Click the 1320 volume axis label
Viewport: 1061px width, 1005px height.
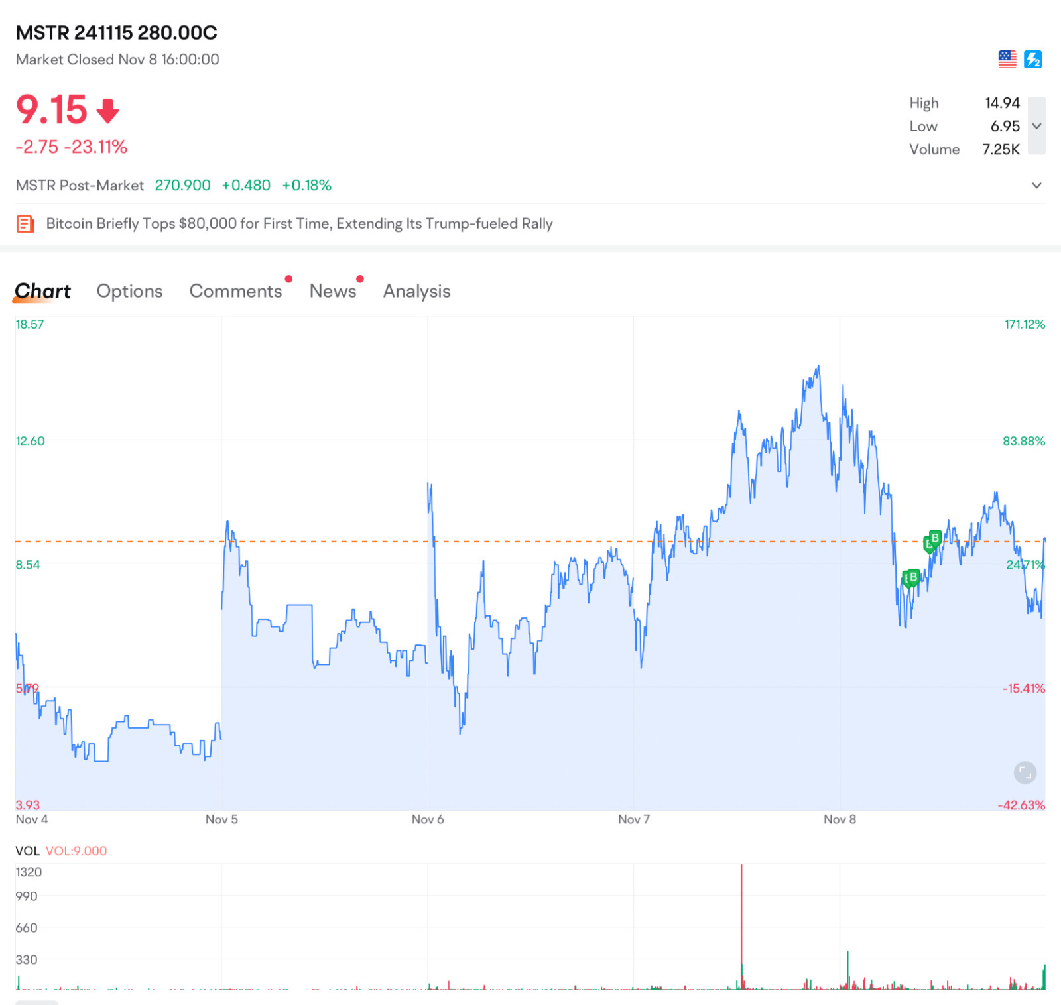(x=29, y=872)
